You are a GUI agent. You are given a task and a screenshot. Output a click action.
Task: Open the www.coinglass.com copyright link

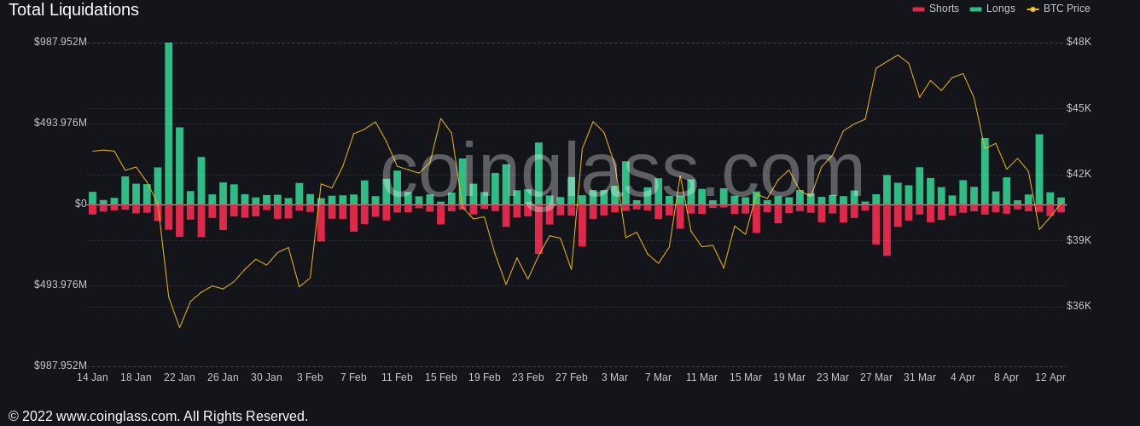118,417
